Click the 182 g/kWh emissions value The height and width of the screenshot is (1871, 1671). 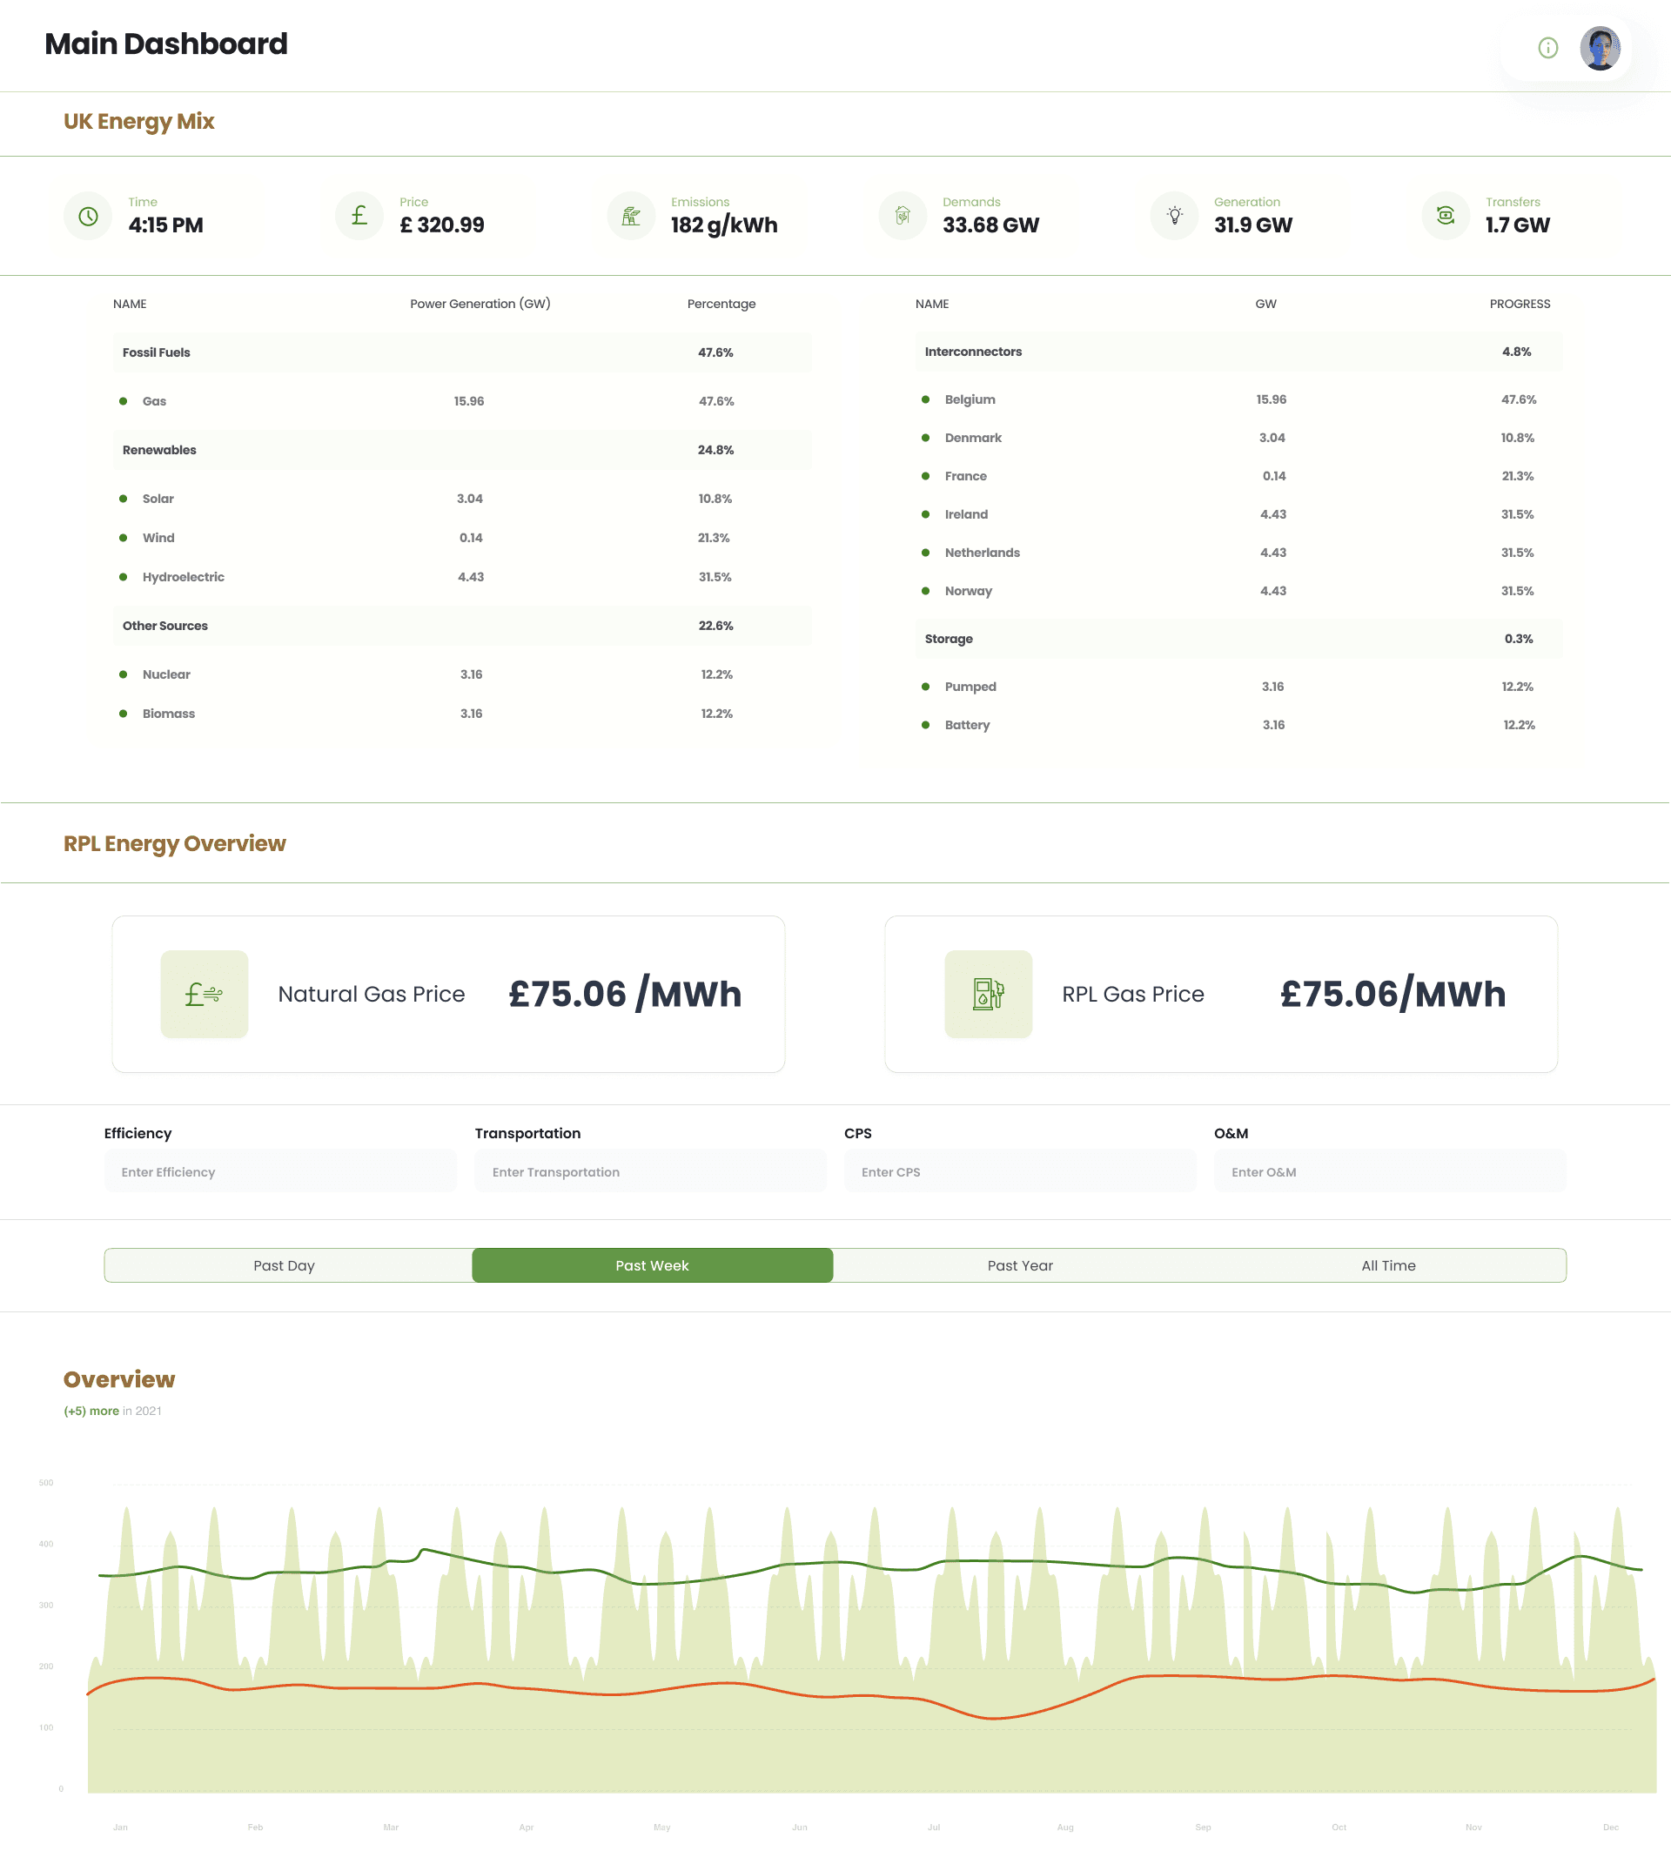[x=723, y=225]
